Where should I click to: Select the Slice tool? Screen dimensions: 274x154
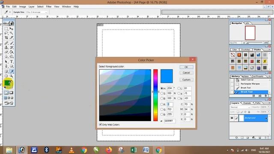(12, 38)
